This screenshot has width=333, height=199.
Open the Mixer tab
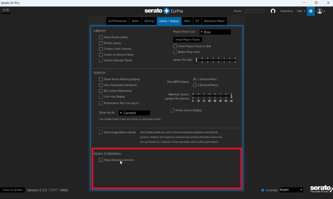(x=187, y=21)
